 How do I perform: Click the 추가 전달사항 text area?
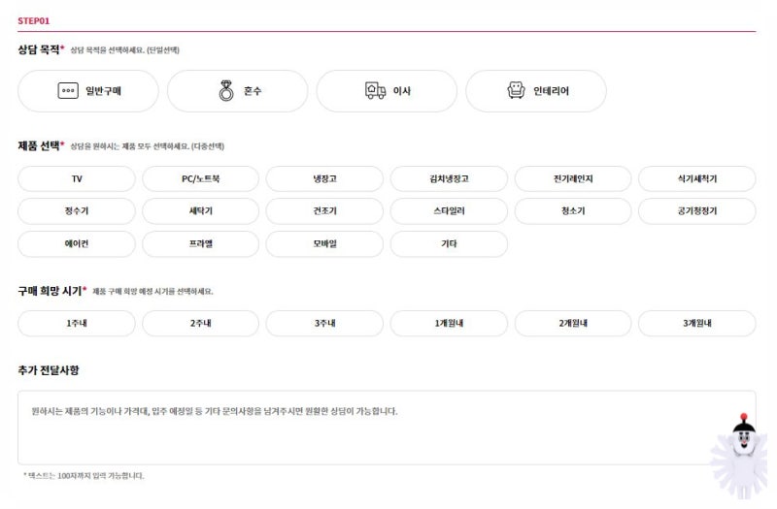click(379, 428)
